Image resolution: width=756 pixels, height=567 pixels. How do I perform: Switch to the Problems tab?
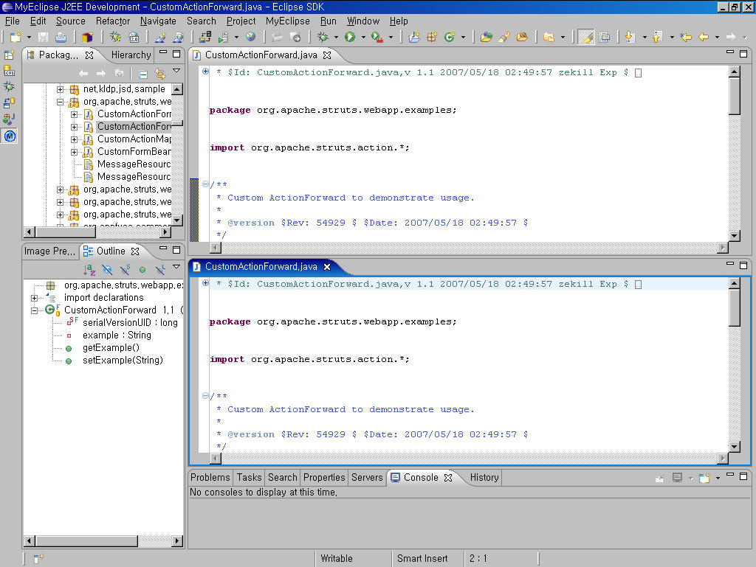(210, 477)
